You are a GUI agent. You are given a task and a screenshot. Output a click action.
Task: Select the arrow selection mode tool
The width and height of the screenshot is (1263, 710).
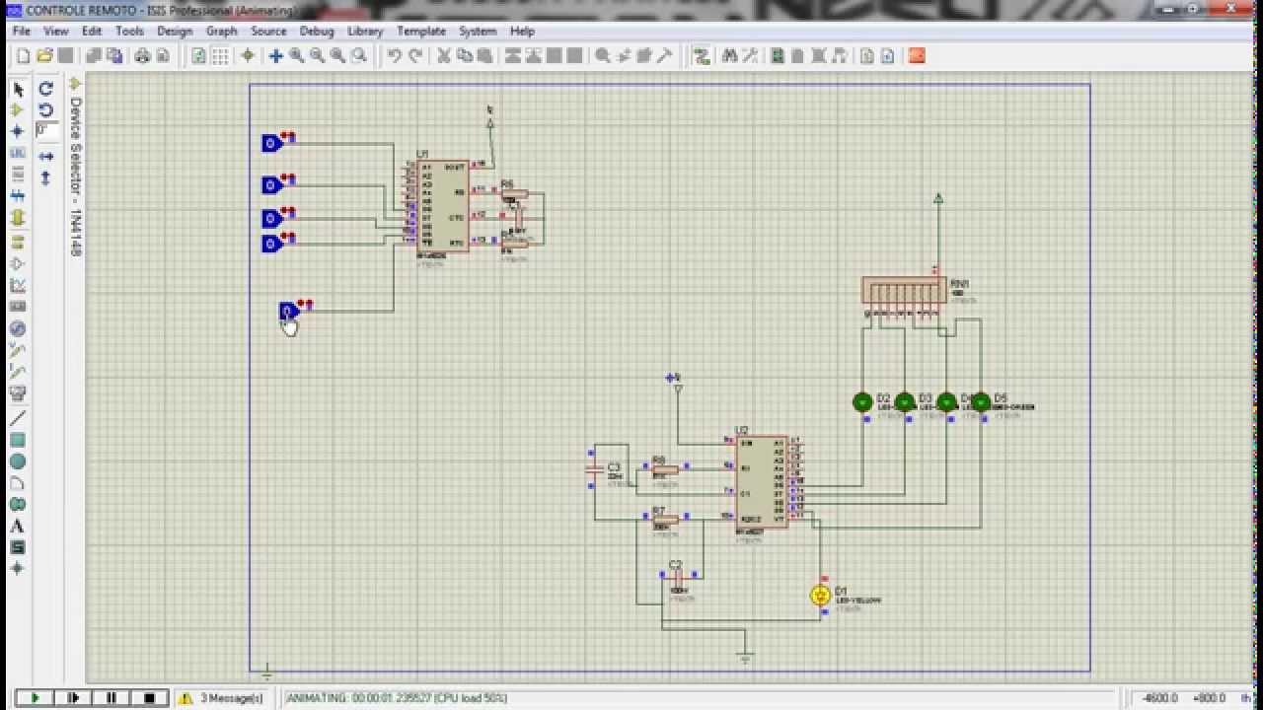17,89
